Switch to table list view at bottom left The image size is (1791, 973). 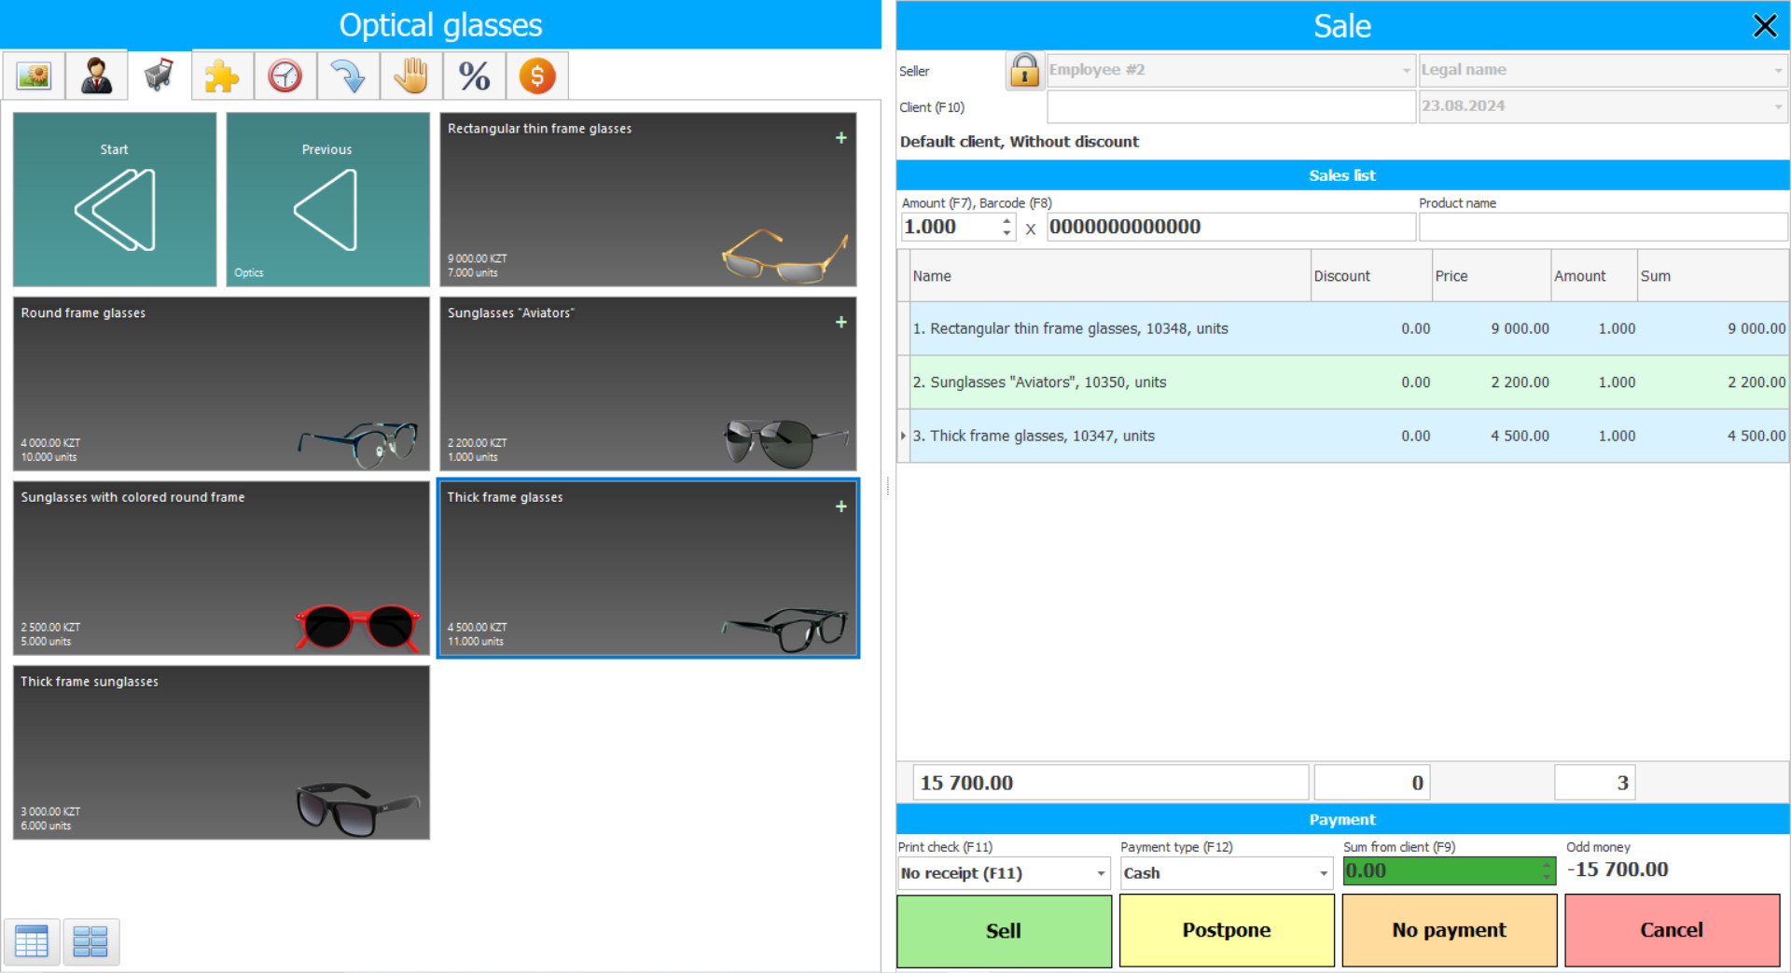tap(32, 941)
